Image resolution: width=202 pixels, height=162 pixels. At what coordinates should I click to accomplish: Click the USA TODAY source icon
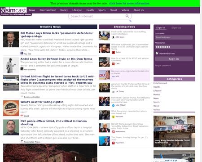click(113, 105)
